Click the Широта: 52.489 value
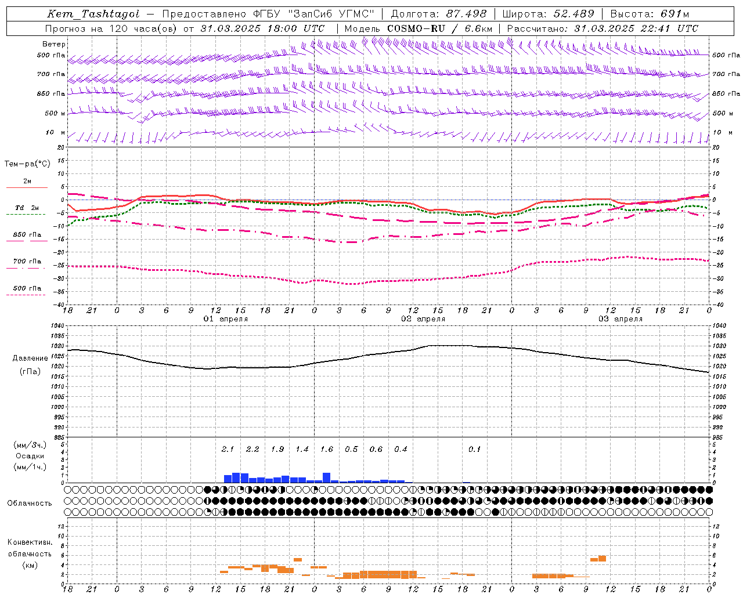Screen dimensions: 743x594 point(548,14)
